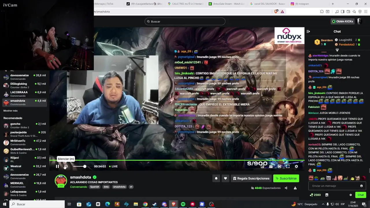The width and height of the screenshot is (370, 208).
Task: Click Mostrar más in the sidebar
Action: 10,111
